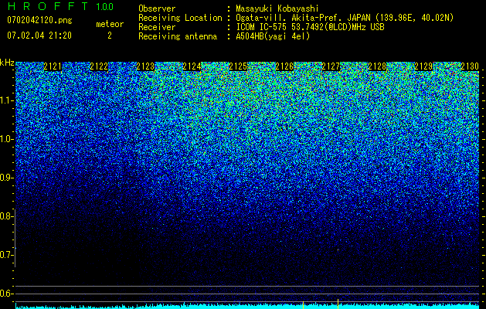The image size is (486, 309).
Task: Click the file name 0702042120.png
Action: (39, 20)
